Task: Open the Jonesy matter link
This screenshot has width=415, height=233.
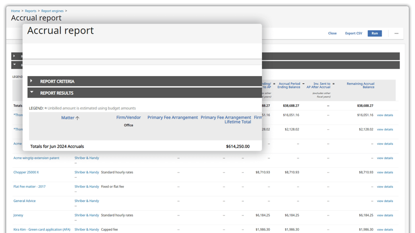Action: pyautogui.click(x=18, y=215)
